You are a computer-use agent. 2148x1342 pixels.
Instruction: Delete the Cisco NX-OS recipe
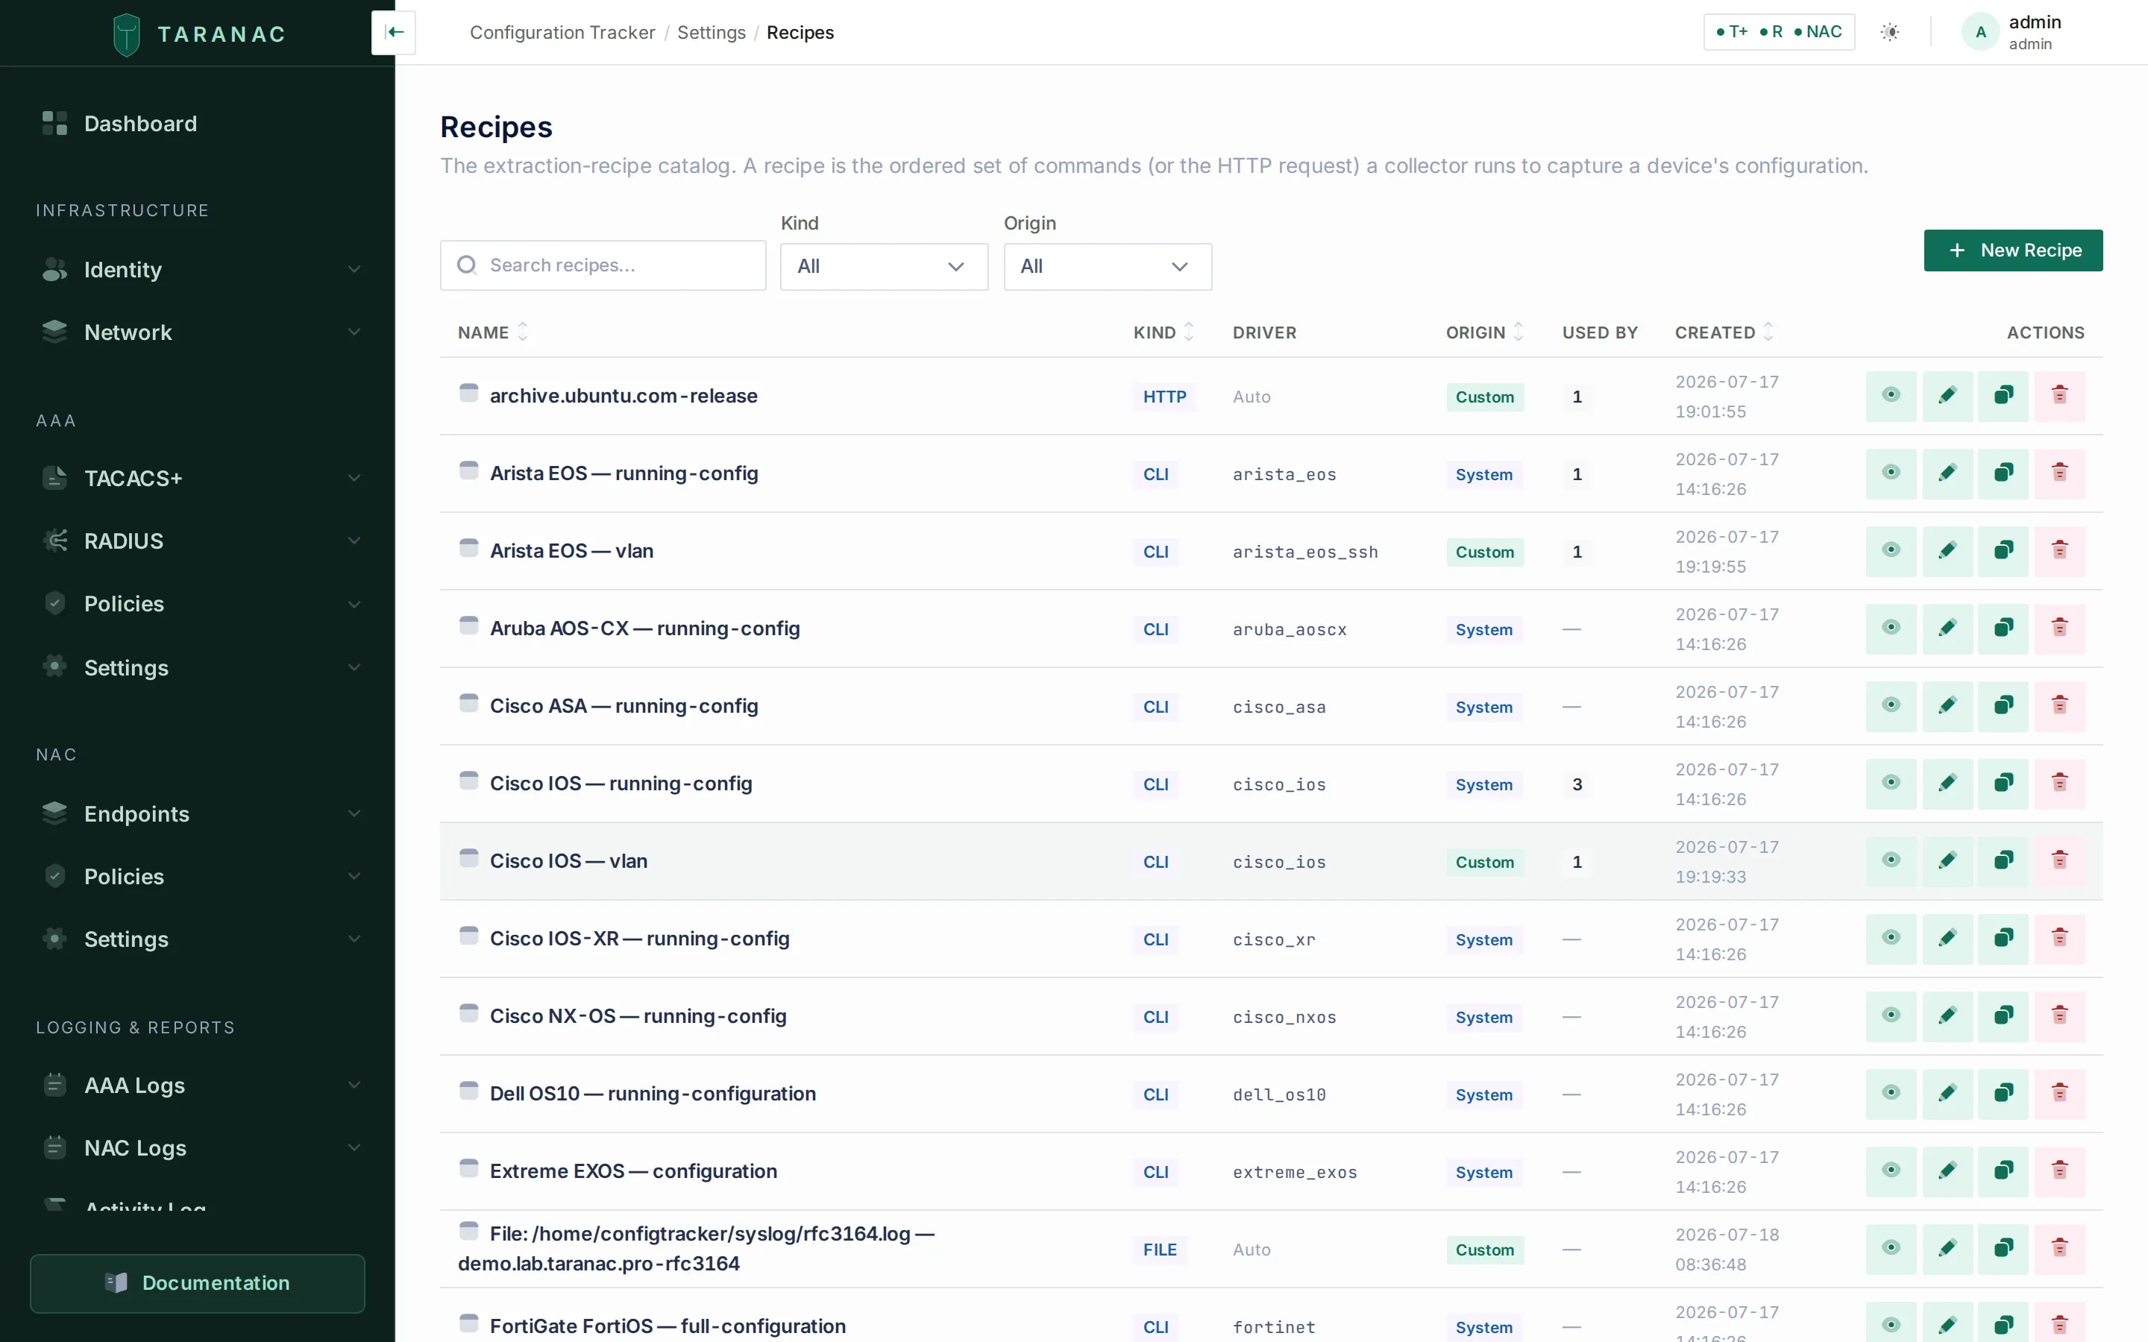click(x=2059, y=1016)
